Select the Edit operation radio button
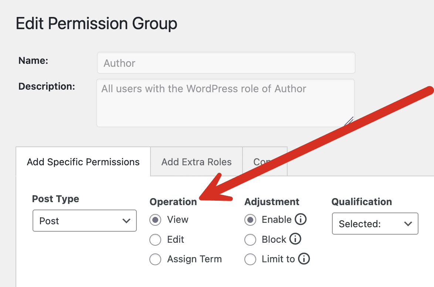The image size is (434, 287). (155, 239)
